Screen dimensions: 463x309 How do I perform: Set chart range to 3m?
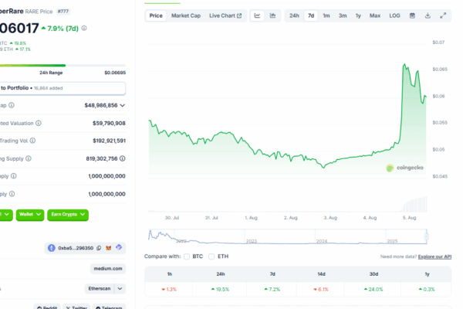[343, 15]
